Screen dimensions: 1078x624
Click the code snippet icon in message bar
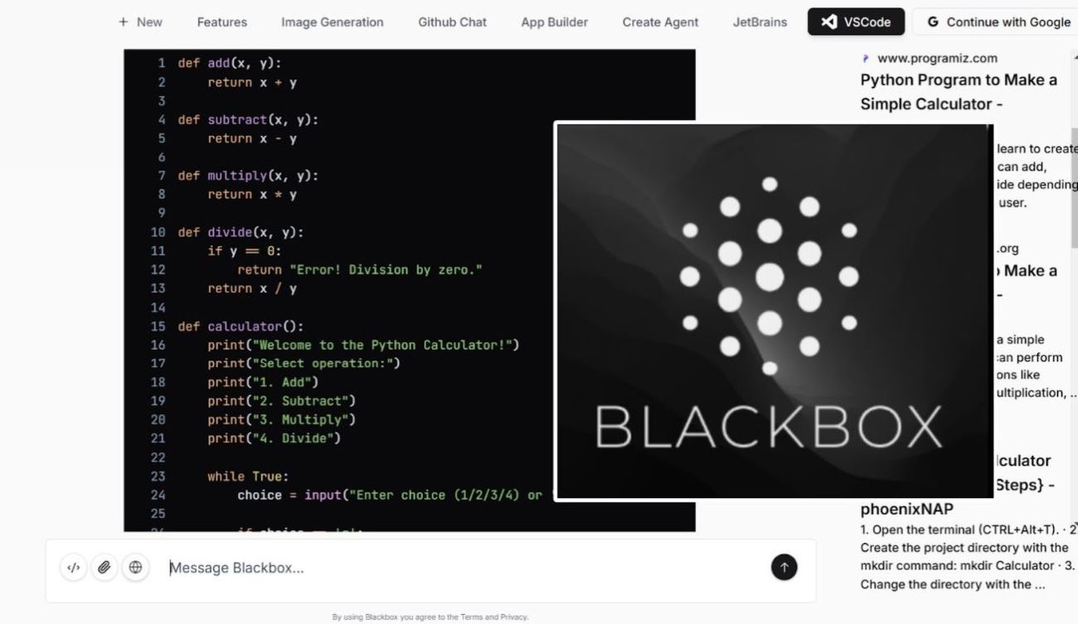[x=74, y=568]
